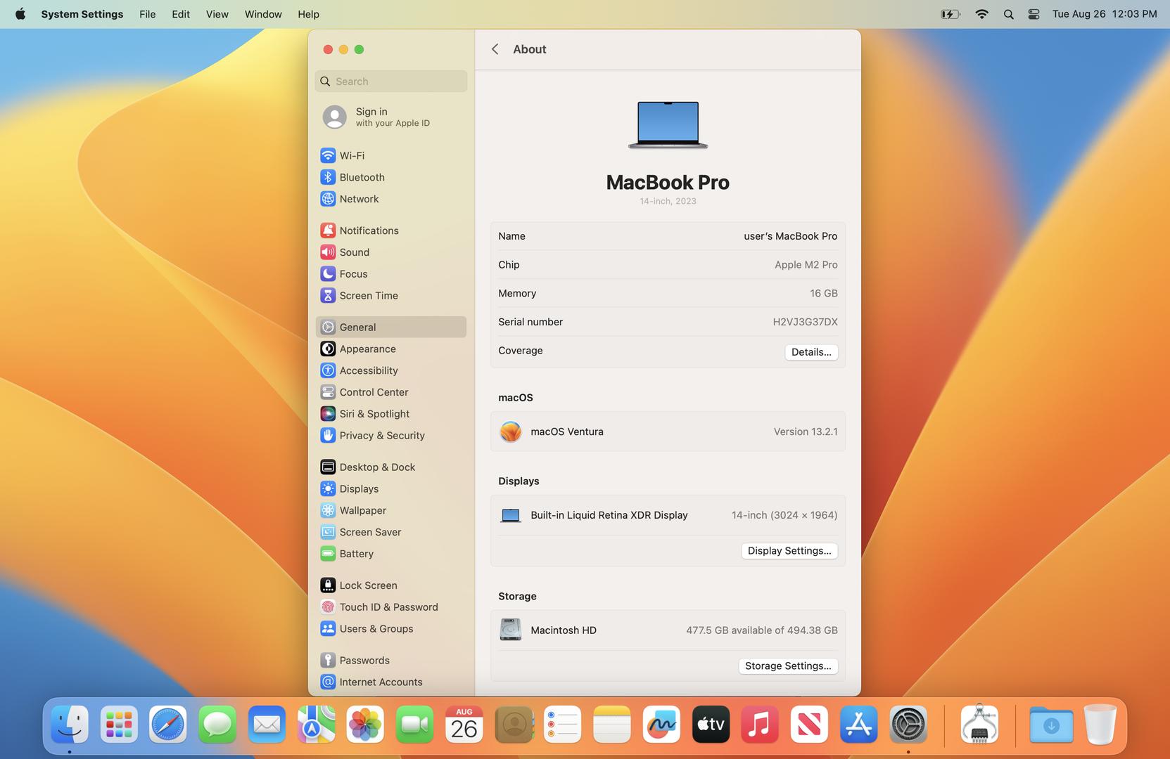
Task: Open Display Settings button
Action: click(x=789, y=551)
